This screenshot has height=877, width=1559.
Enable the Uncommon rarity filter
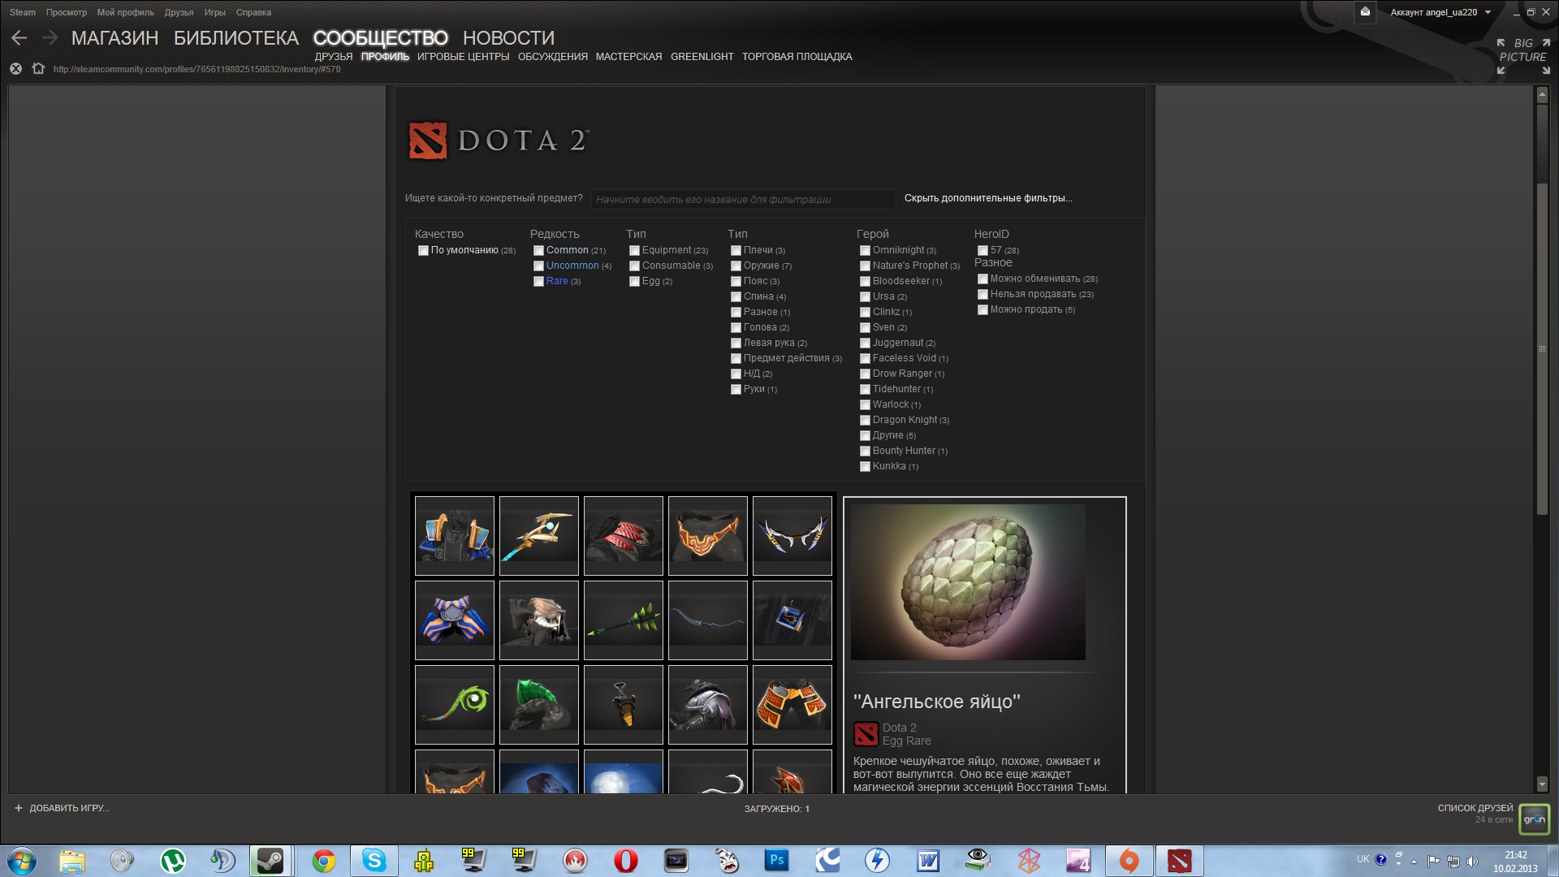[538, 266]
